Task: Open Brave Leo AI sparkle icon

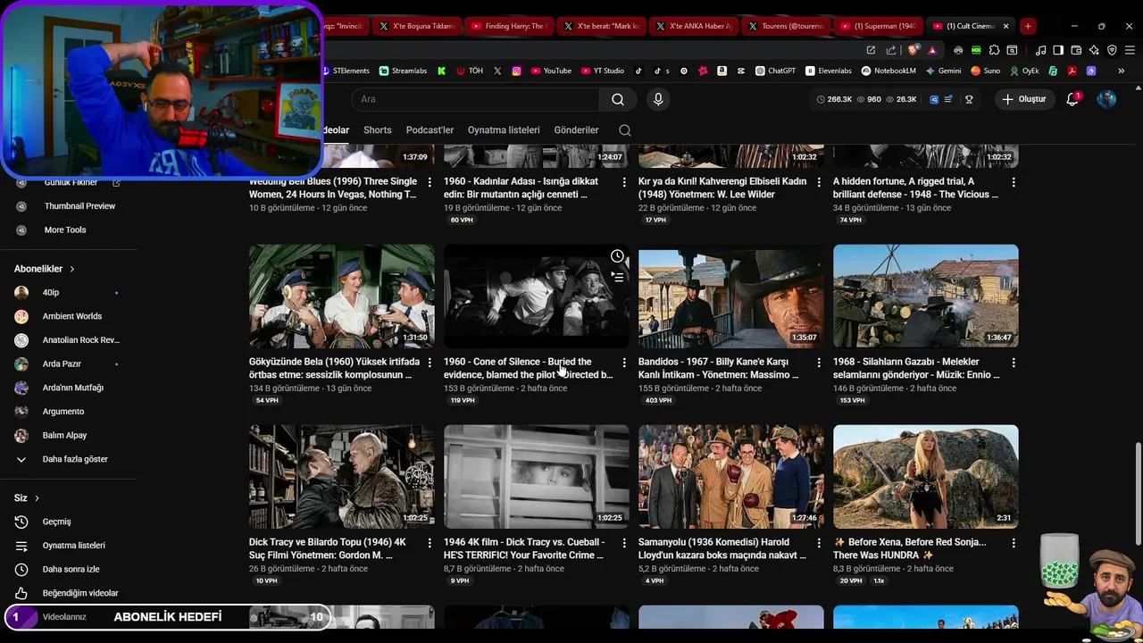Action: [x=1094, y=50]
